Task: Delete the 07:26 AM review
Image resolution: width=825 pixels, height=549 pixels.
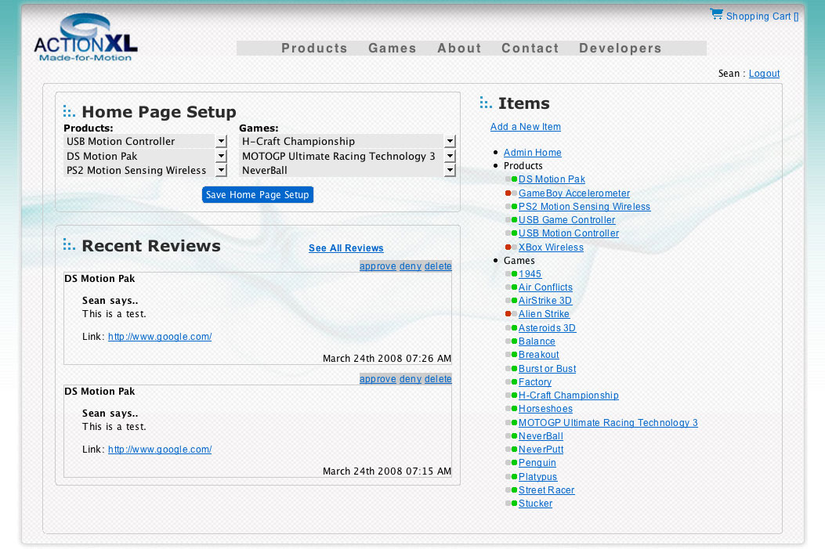Action: (438, 266)
